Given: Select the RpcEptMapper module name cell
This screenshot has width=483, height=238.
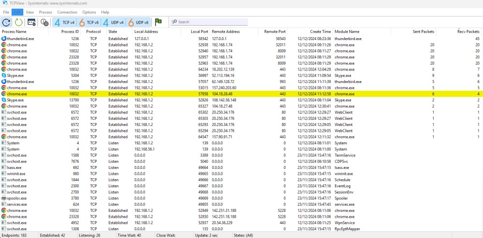Looking at the screenshot, I should click(347, 229).
